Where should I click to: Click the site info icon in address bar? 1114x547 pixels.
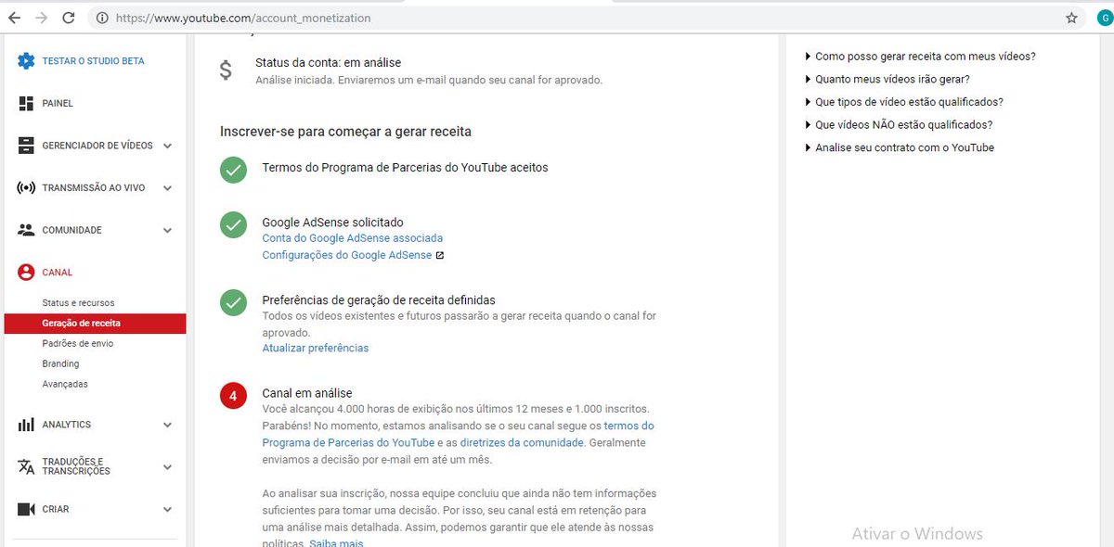click(x=101, y=18)
